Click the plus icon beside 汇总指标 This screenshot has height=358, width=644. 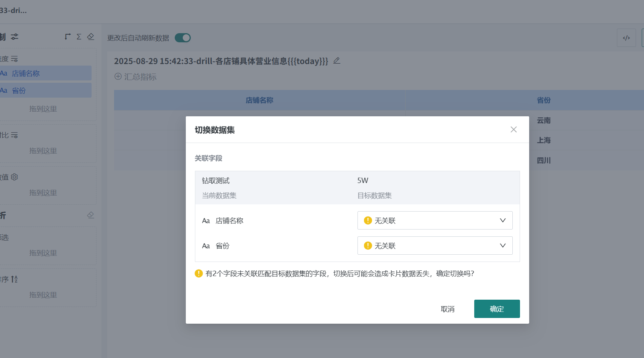pos(118,76)
